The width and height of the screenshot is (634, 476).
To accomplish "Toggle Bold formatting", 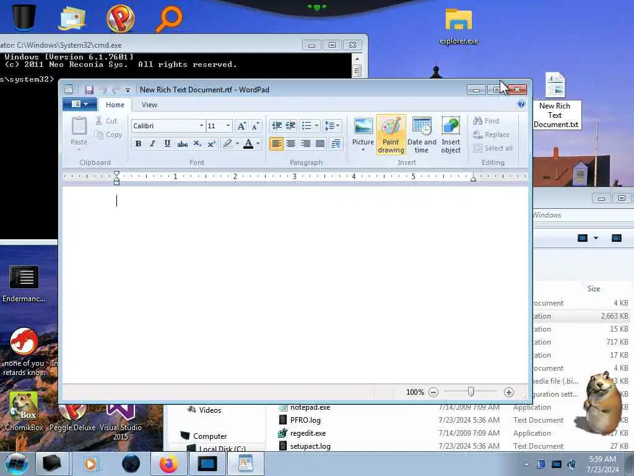I will 138,144.
